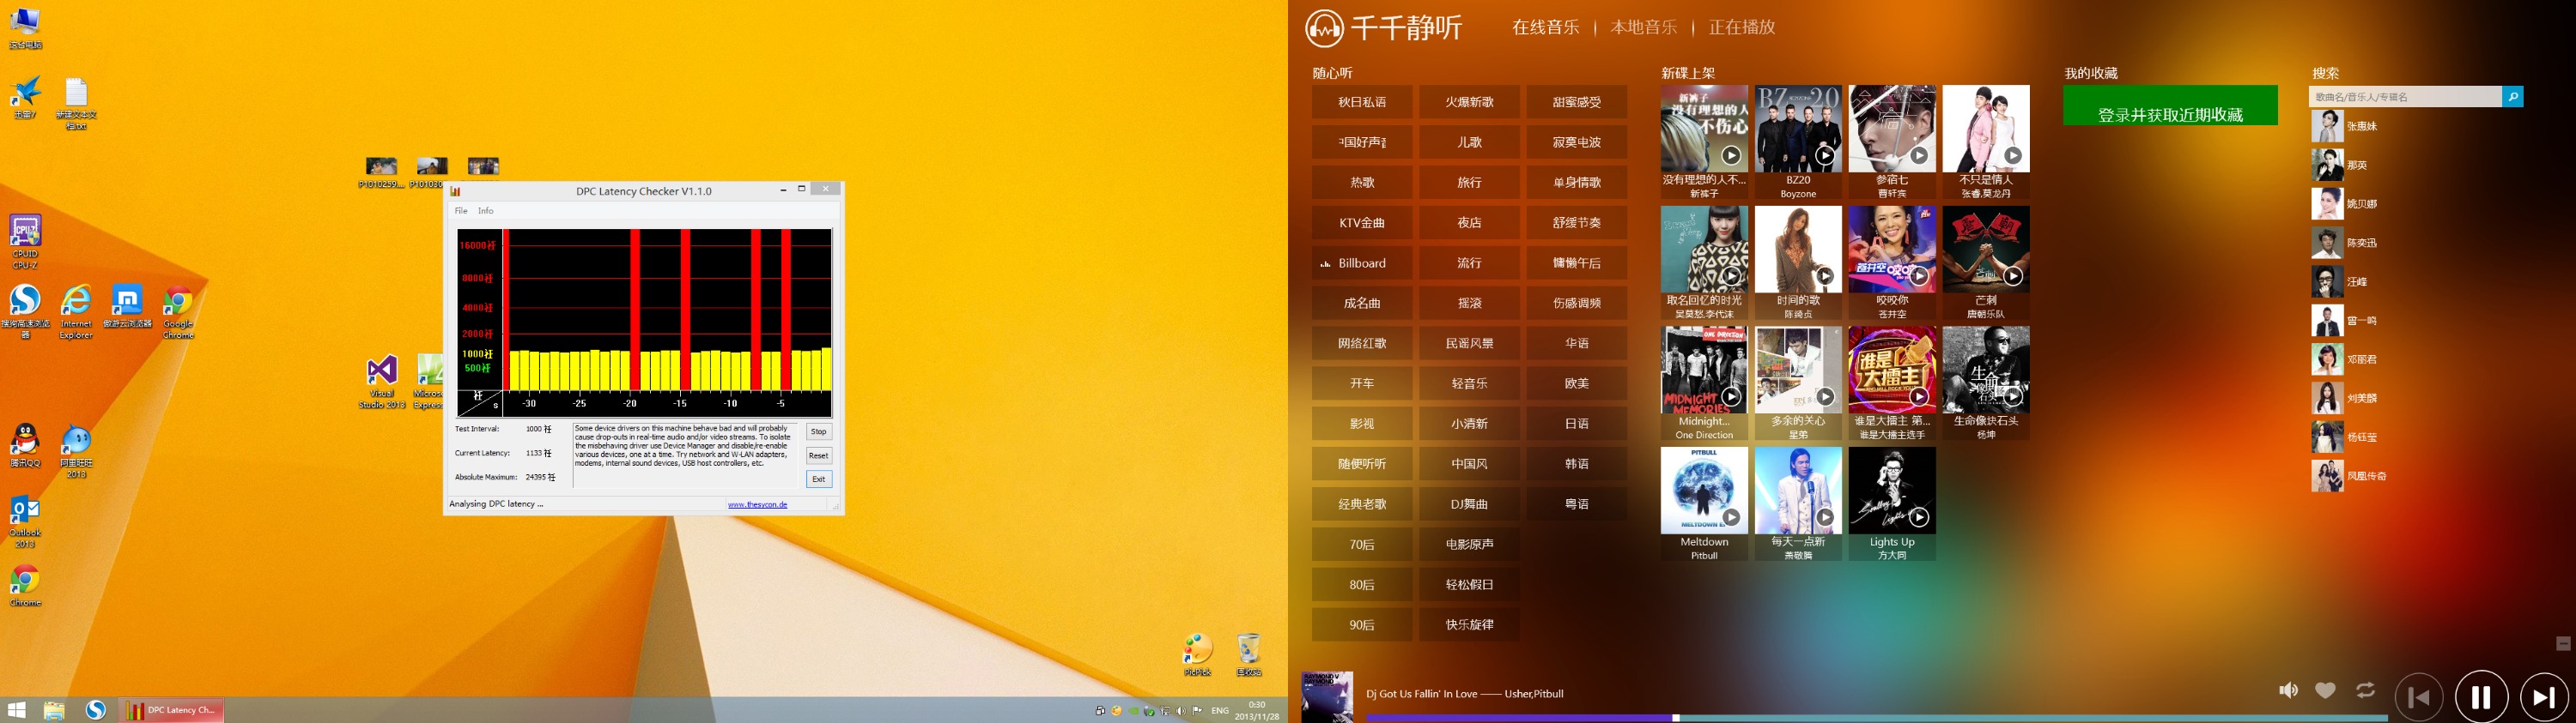The image size is (2576, 723).
Task: Select the KTV金曲 channel tile
Action: pyautogui.click(x=1362, y=223)
